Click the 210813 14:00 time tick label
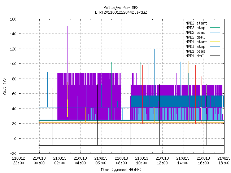Screen dimensions: 231x173 [x=183, y=161]
